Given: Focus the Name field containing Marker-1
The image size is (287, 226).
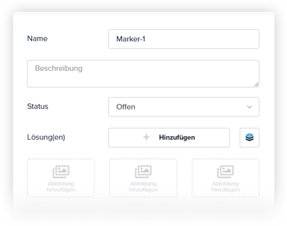Looking at the screenshot, I should click(x=184, y=39).
